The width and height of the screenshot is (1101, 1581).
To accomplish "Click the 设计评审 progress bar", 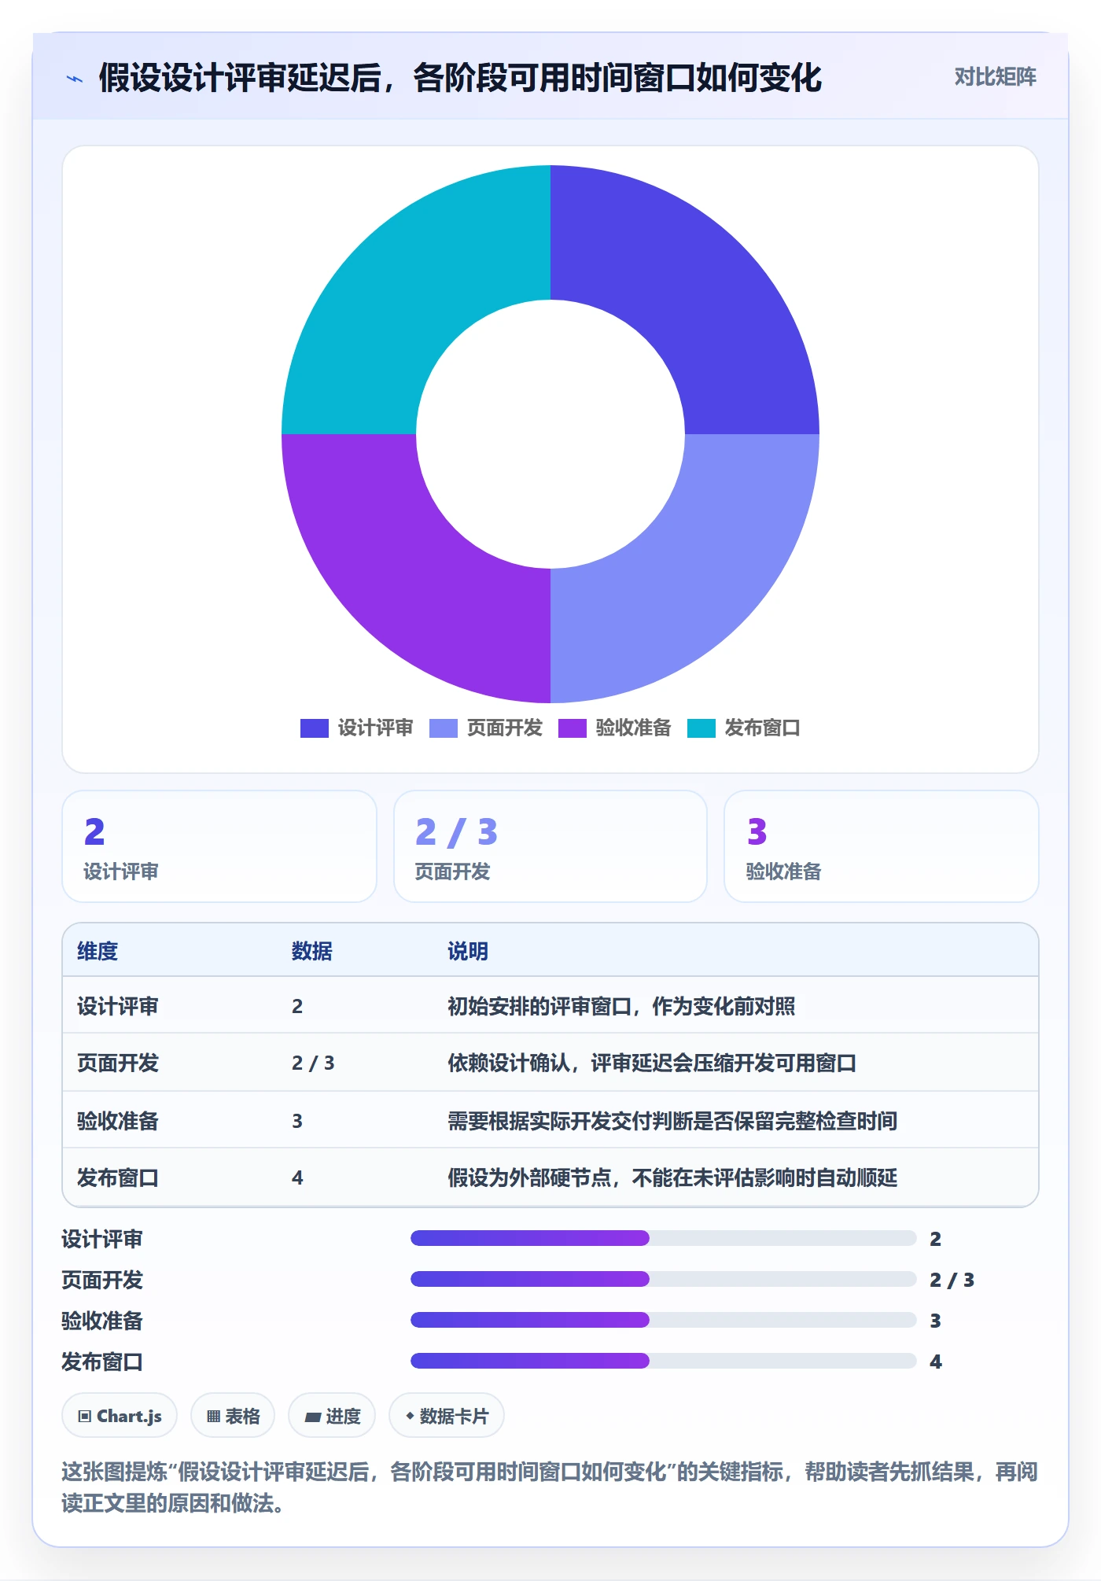I will pyautogui.click(x=664, y=1238).
